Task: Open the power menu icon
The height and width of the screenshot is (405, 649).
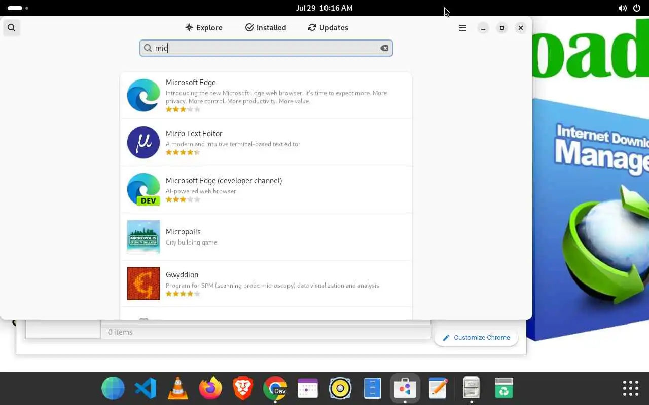Action: pos(637,8)
